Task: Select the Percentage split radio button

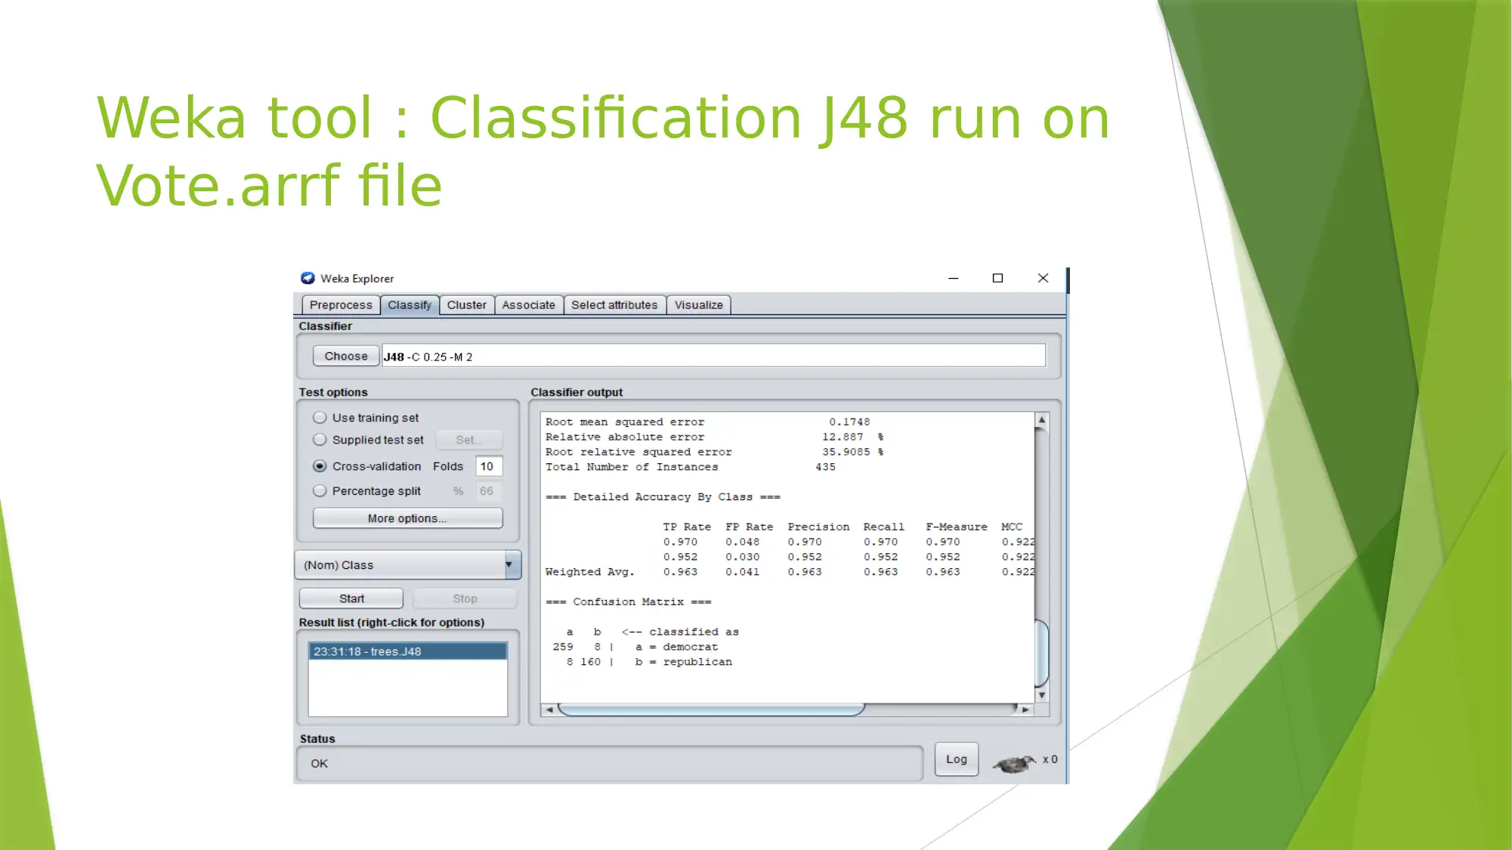Action: [320, 490]
